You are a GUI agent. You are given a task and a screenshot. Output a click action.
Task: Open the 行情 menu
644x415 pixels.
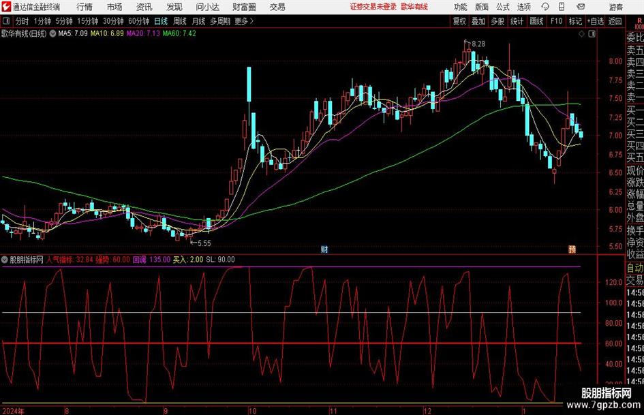point(85,7)
